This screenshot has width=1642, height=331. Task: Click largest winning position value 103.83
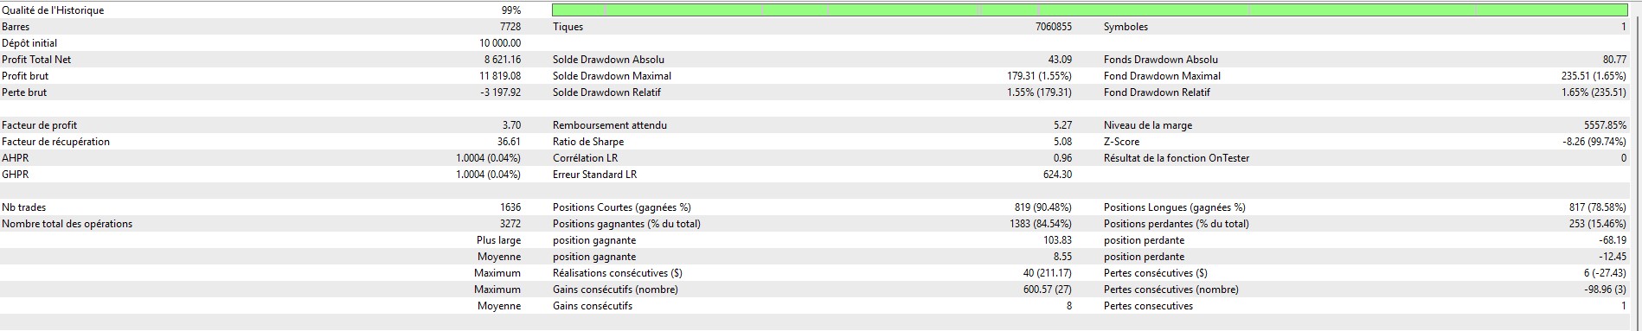(1057, 240)
